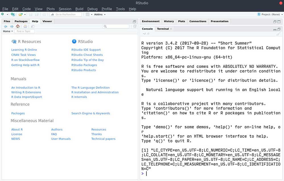Image resolution: width=284 pixels, height=181 pixels.
Task: Expand the Addins dropdown
Action: (100, 14)
